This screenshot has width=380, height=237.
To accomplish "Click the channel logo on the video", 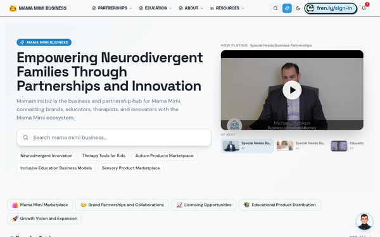I will click(x=234, y=125).
